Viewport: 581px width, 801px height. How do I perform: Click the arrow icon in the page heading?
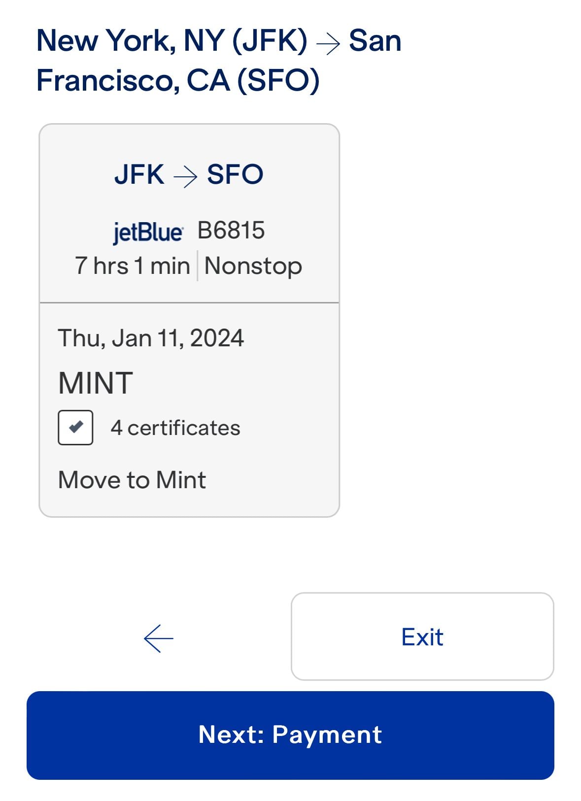coord(328,43)
